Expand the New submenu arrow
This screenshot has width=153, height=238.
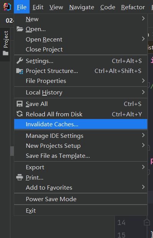point(143,18)
